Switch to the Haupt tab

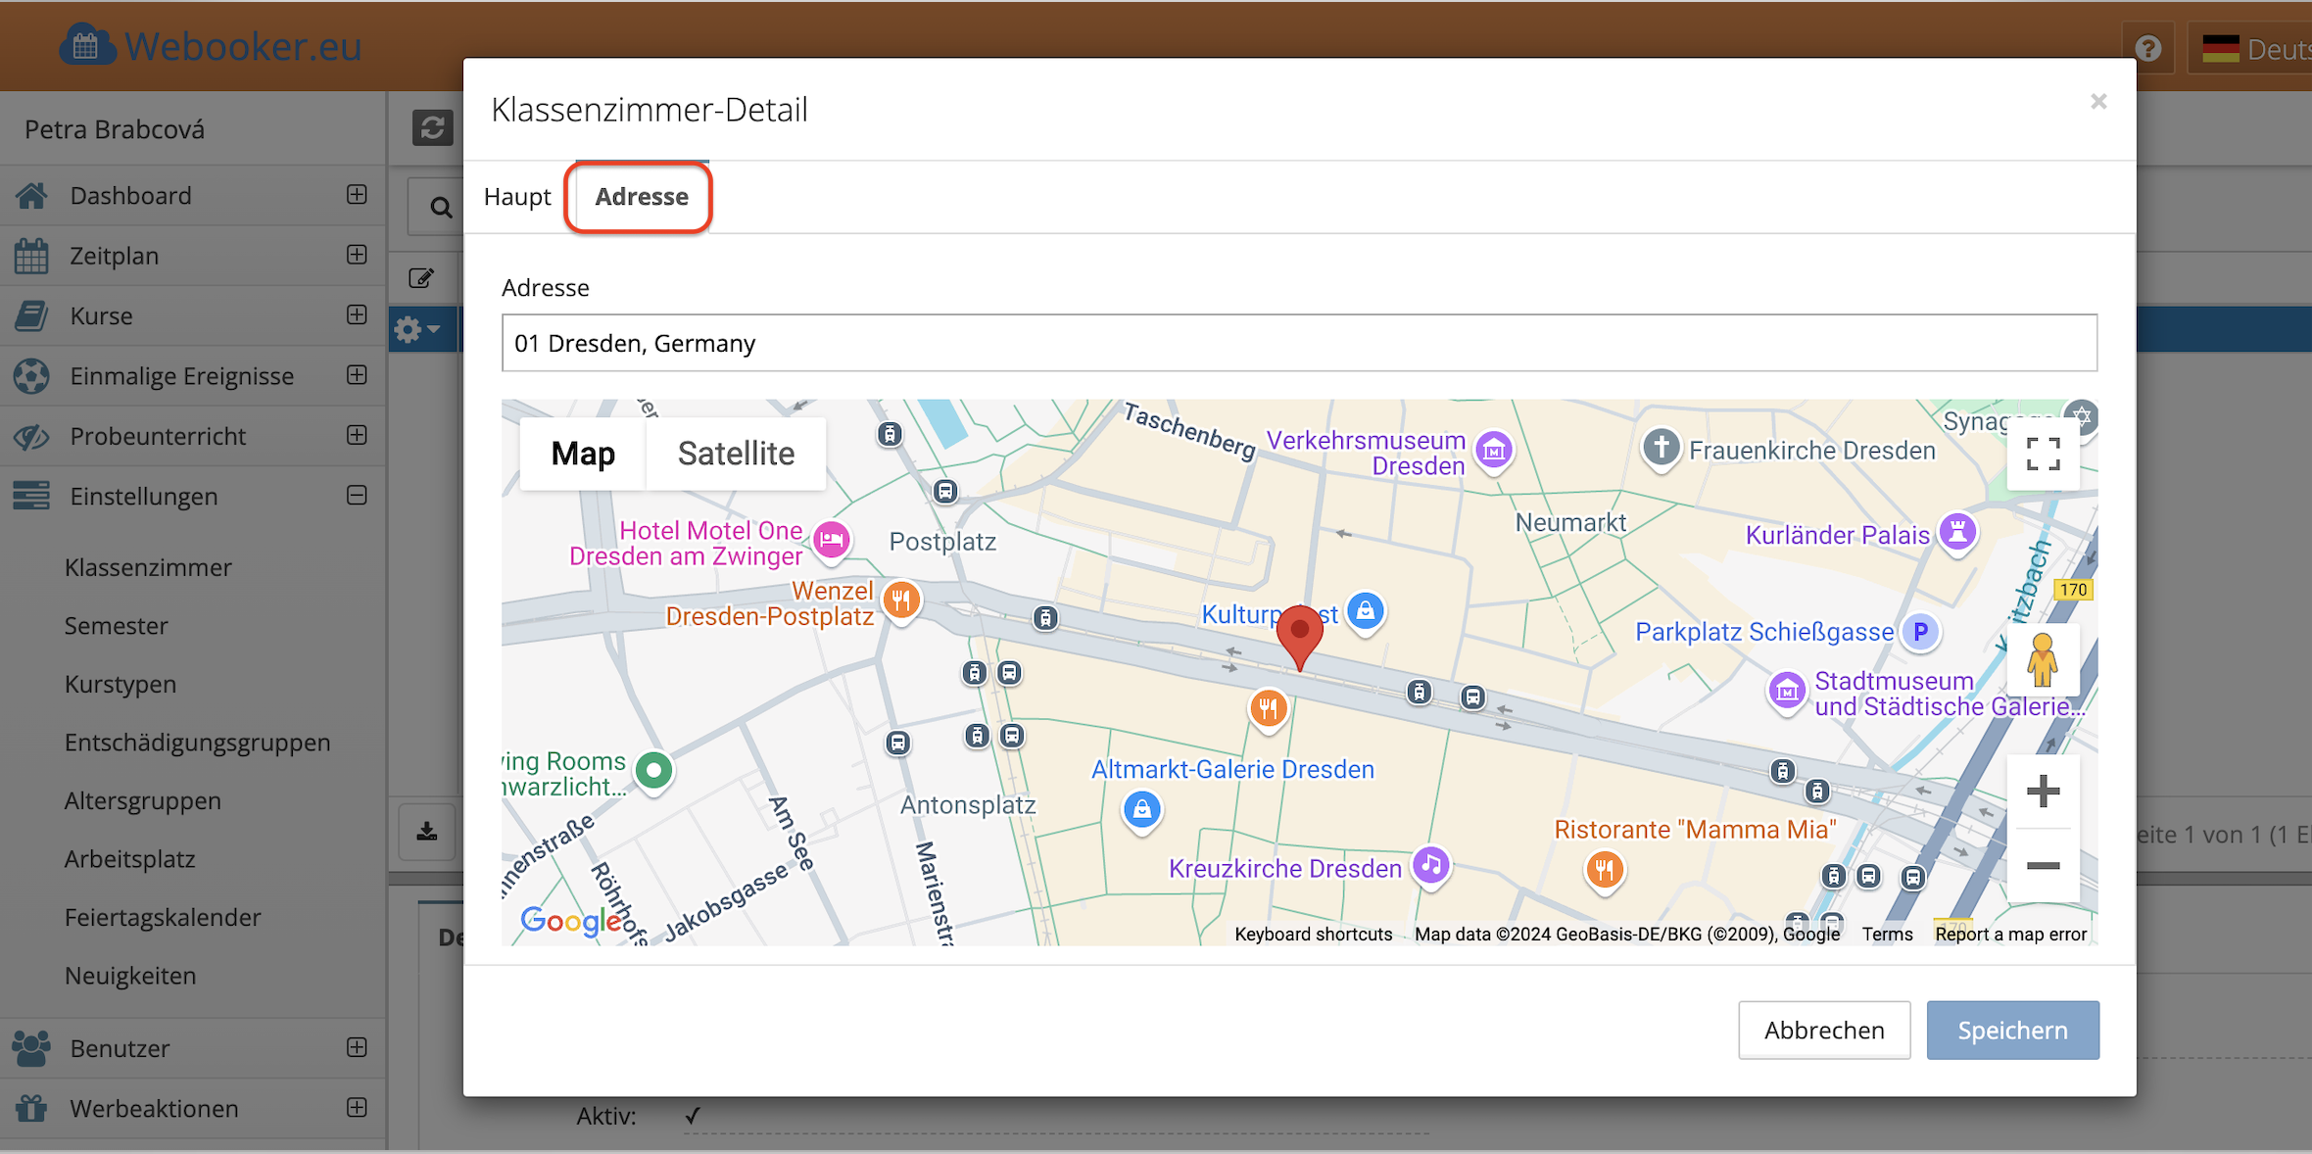(517, 197)
